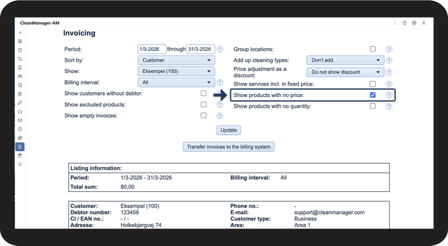Screen dimensions: 448x246
Task: Open the Show Eksempel (100) dropdown
Action: (x=177, y=71)
